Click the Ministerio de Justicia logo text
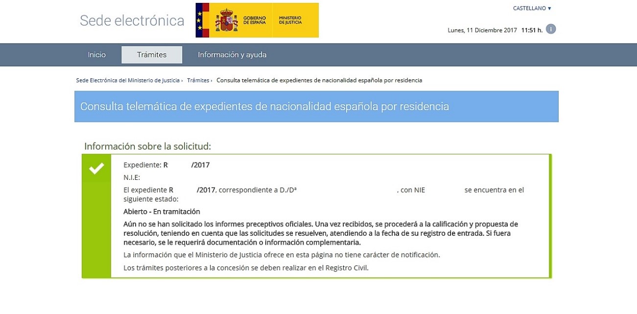The image size is (637, 314). (x=290, y=20)
